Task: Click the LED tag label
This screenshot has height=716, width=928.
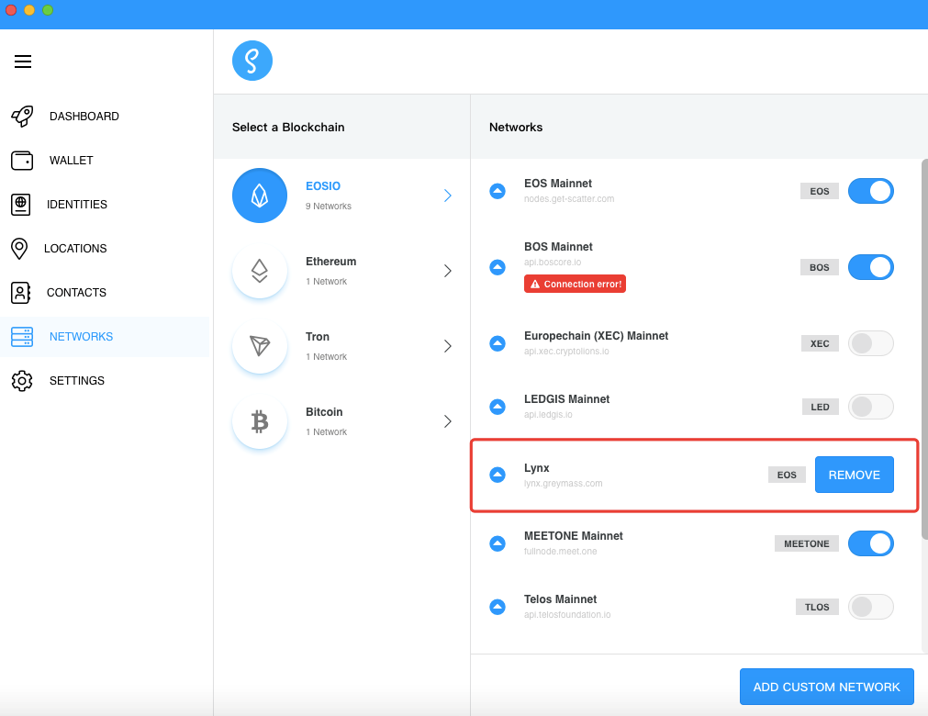Action: coord(820,408)
